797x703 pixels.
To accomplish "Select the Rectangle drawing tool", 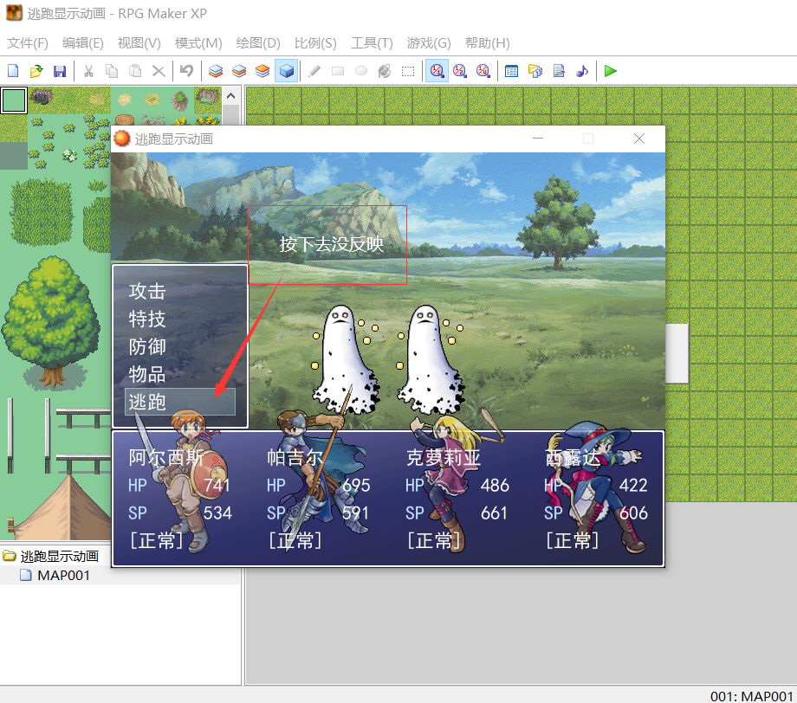I will pos(338,71).
